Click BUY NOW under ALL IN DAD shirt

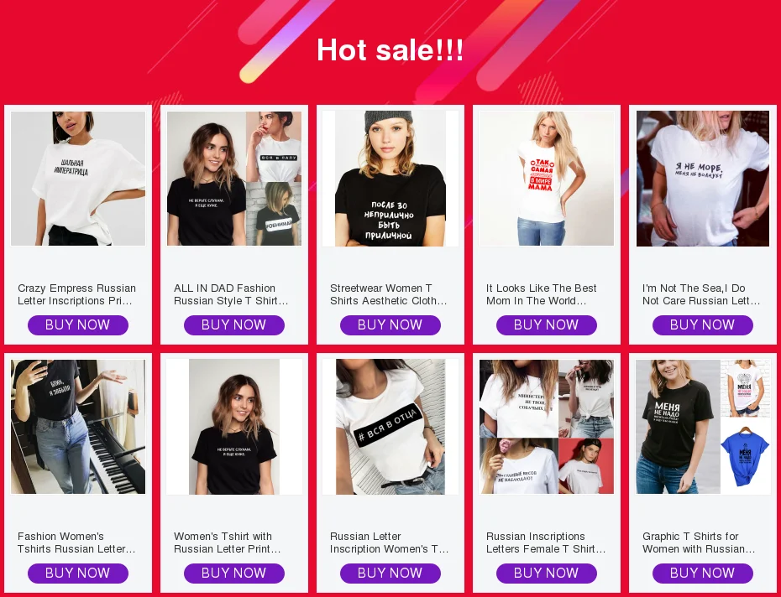(x=234, y=324)
